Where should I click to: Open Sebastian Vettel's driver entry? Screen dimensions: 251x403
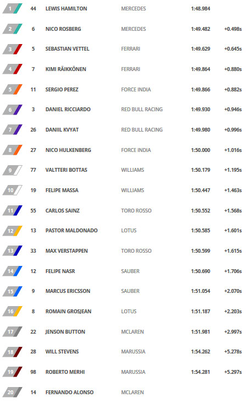pos(68,49)
